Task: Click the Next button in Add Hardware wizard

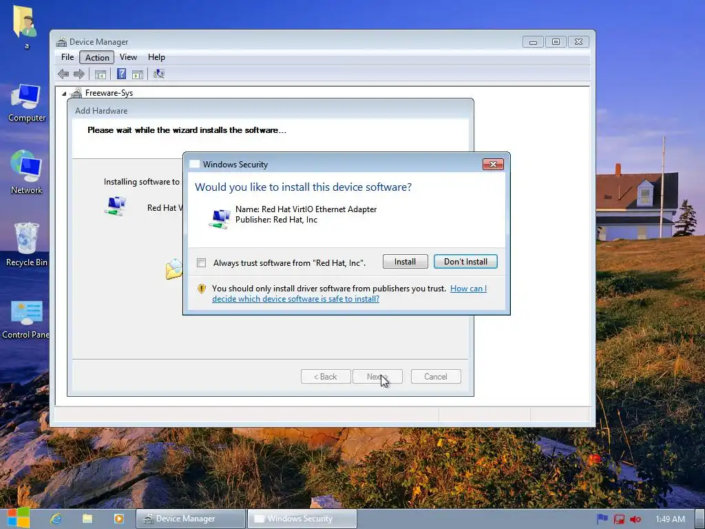Action: coord(377,377)
